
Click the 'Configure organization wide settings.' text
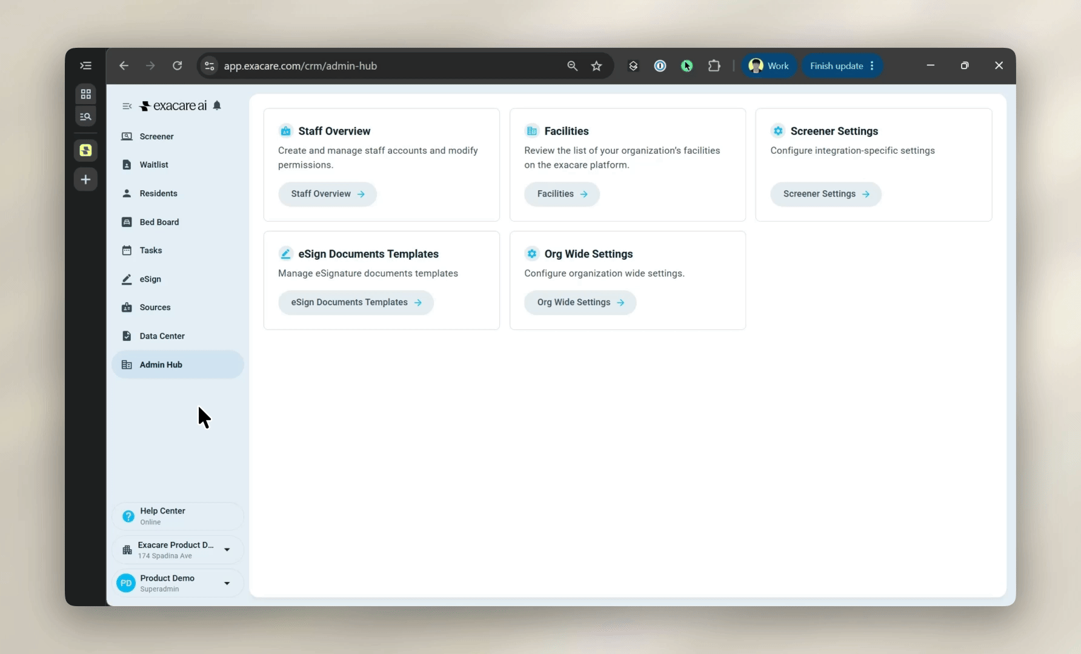click(604, 273)
